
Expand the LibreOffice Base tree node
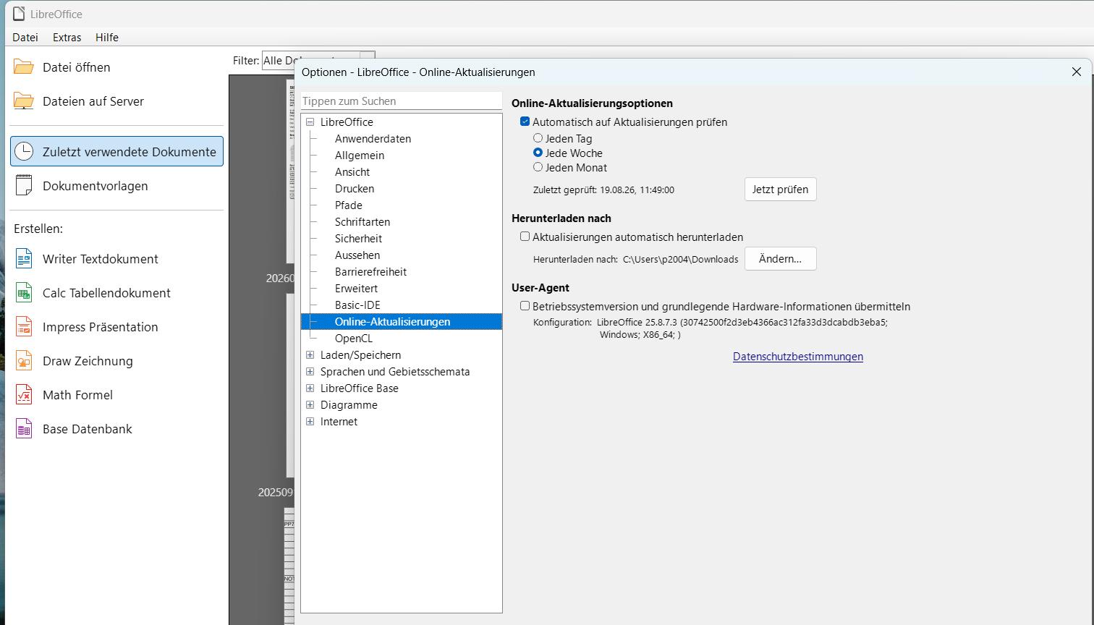tap(310, 388)
